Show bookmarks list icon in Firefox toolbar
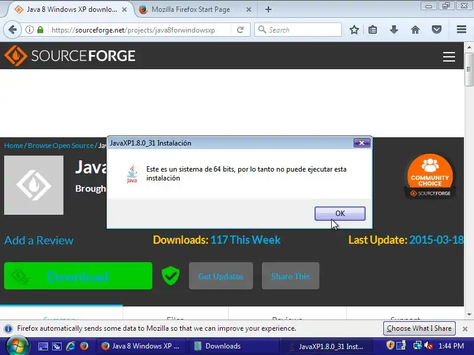Screen dimensions: 474x355 373,30
